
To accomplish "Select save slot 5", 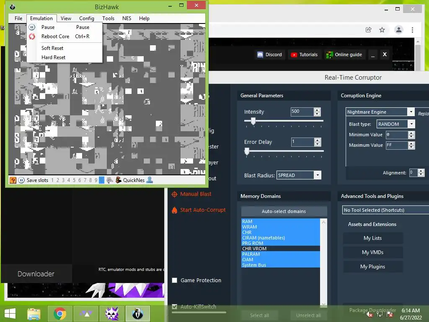I will click(74, 180).
